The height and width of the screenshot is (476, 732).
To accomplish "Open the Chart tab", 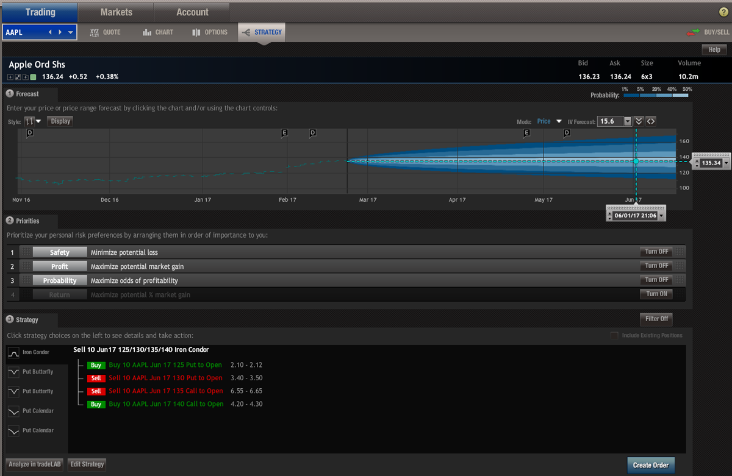I will [x=157, y=32].
